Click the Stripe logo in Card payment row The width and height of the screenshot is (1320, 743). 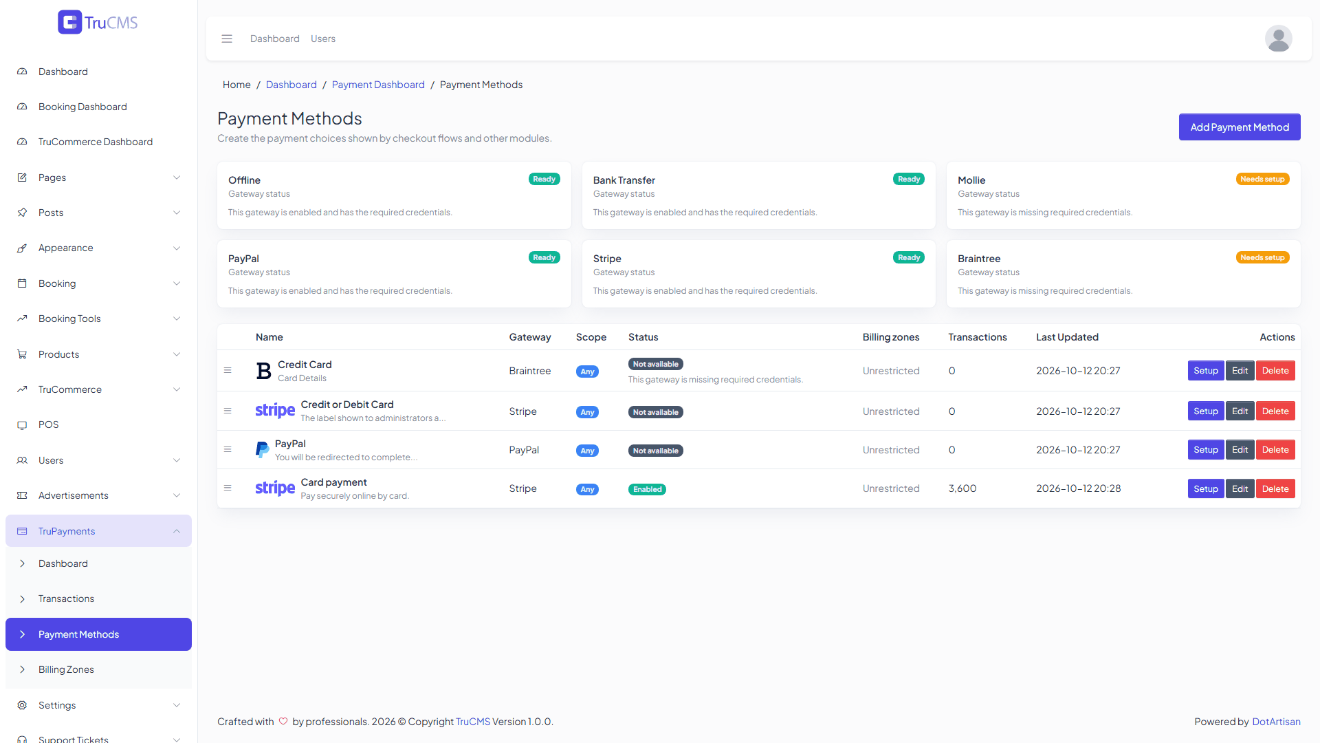[x=275, y=488]
